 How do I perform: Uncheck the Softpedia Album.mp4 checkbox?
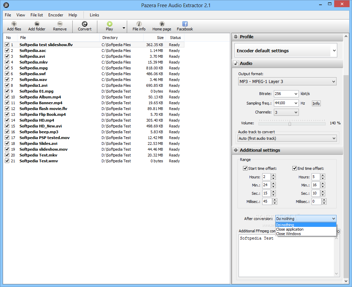7,97
